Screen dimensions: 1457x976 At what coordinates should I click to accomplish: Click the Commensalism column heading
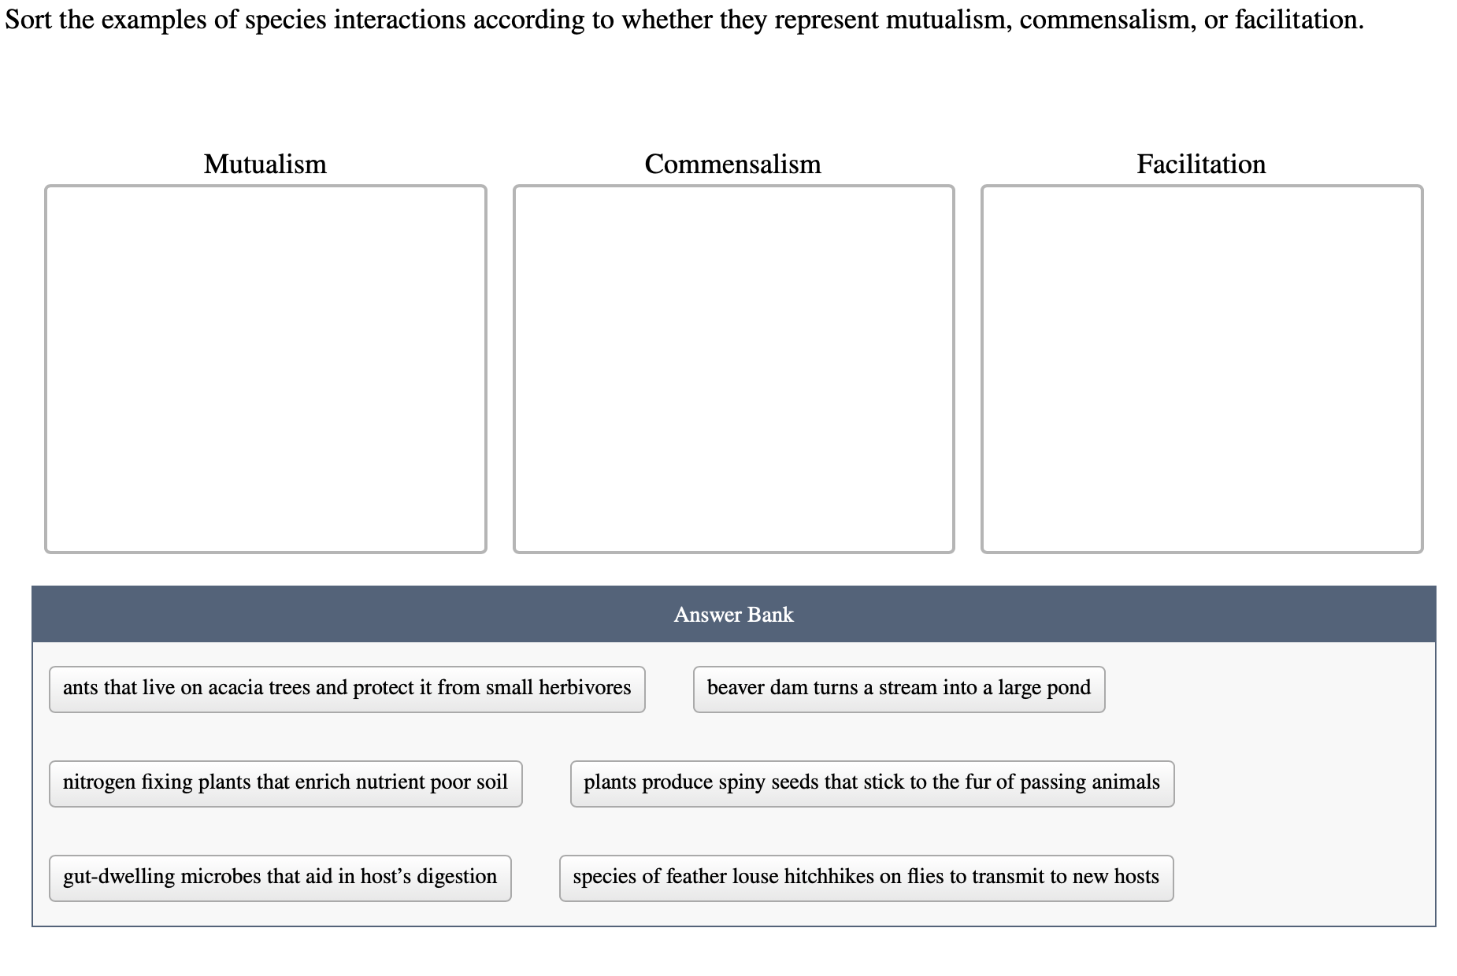pyautogui.click(x=732, y=165)
